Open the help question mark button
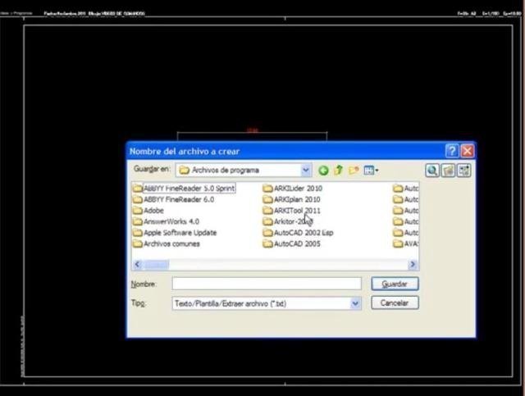 tap(452, 151)
